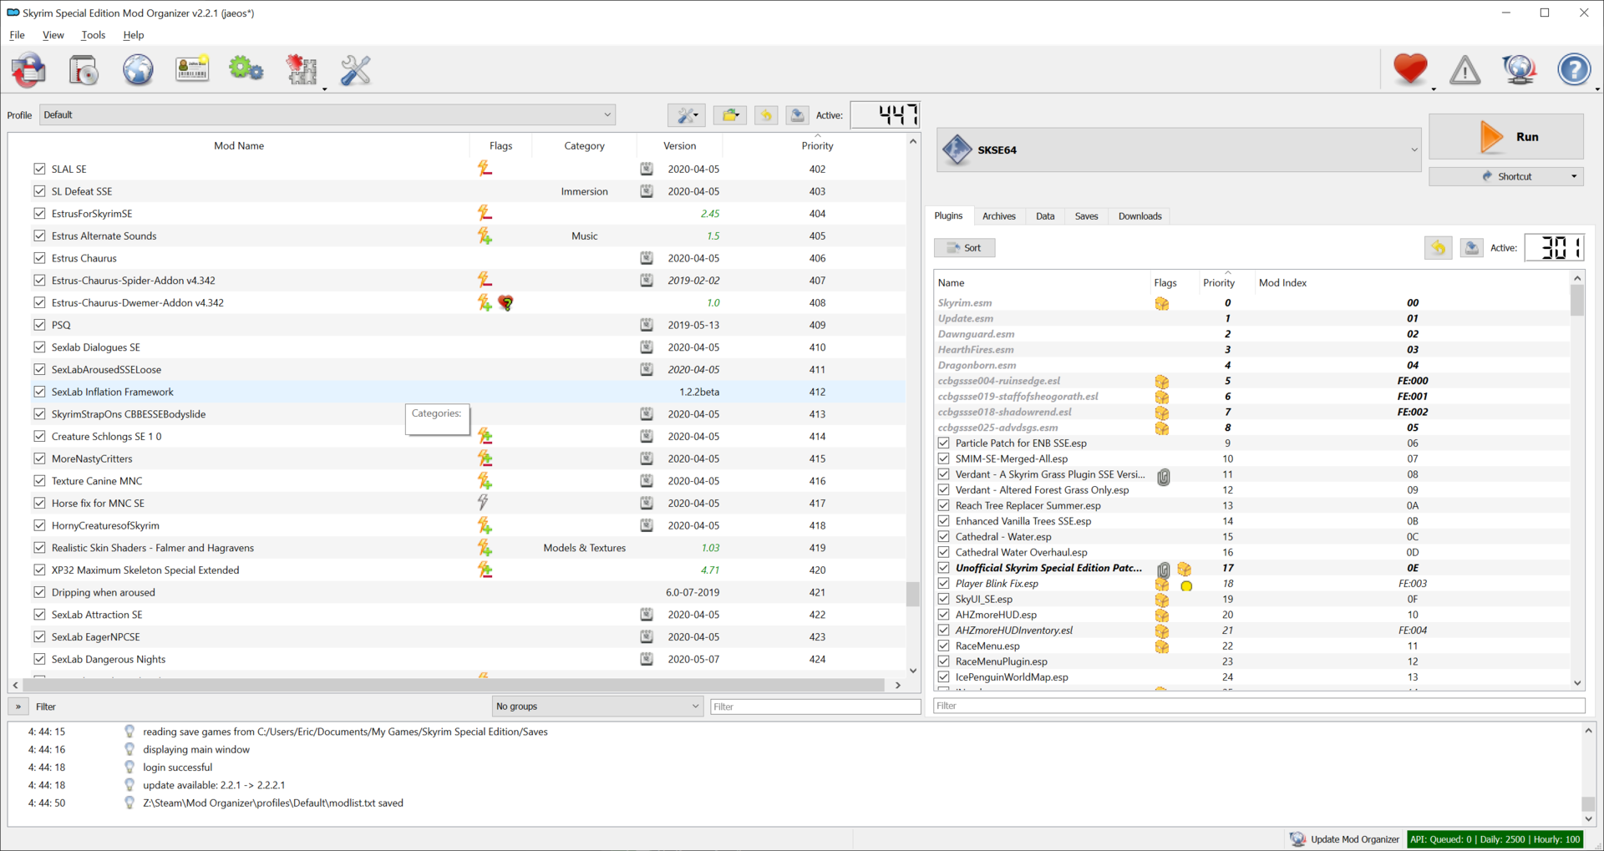Click the red heart endorse icon

(1410, 69)
